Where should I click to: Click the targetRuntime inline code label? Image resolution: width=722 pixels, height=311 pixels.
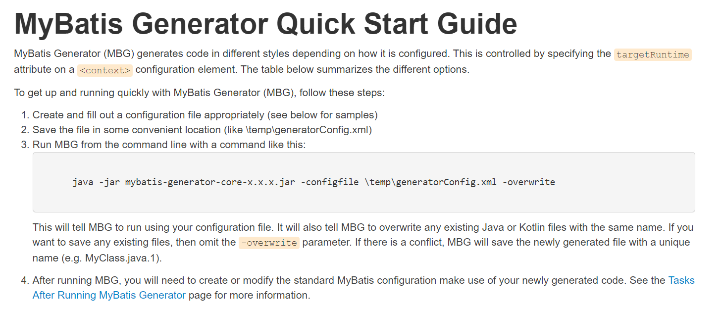(652, 54)
